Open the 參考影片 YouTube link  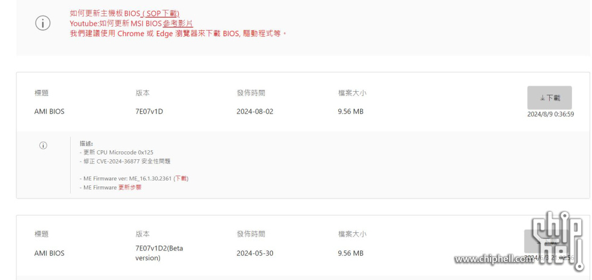178,24
